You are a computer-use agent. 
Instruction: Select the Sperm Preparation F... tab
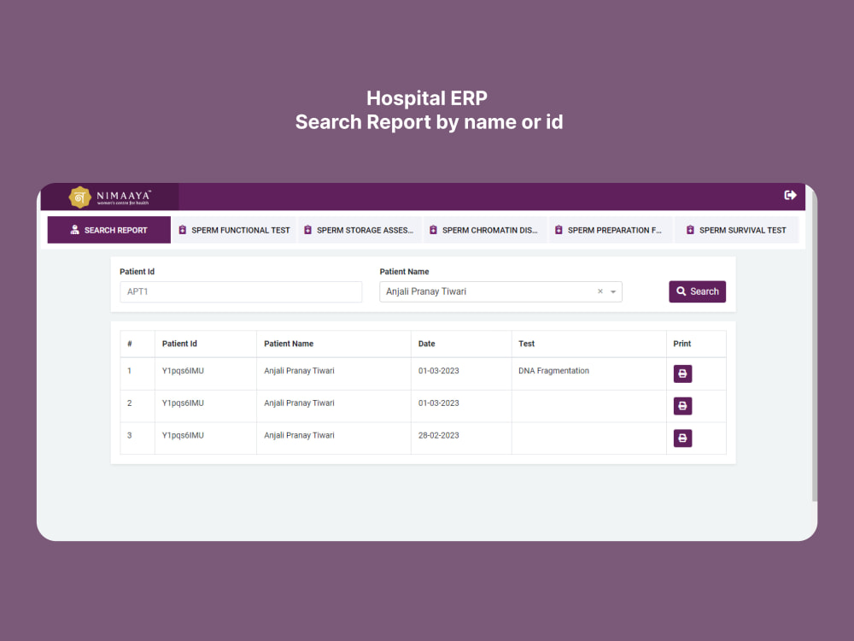(x=611, y=230)
